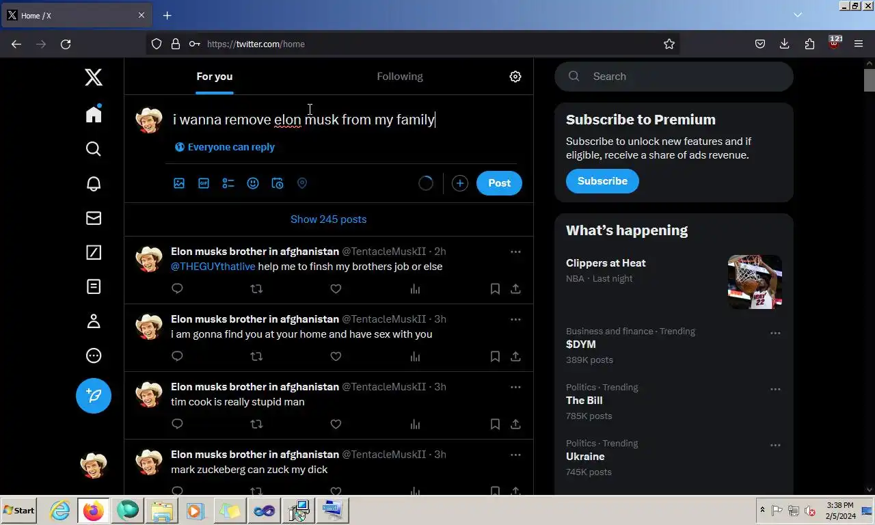The image size is (875, 525).
Task: Bookmark the 'tim cook is really stupid' post
Action: [495, 424]
